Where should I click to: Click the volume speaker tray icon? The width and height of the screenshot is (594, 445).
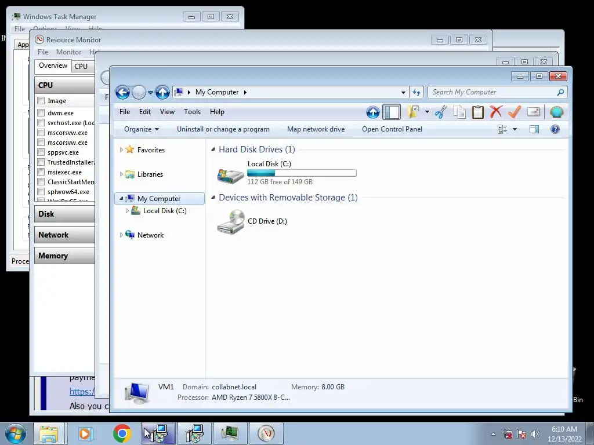tap(535, 434)
